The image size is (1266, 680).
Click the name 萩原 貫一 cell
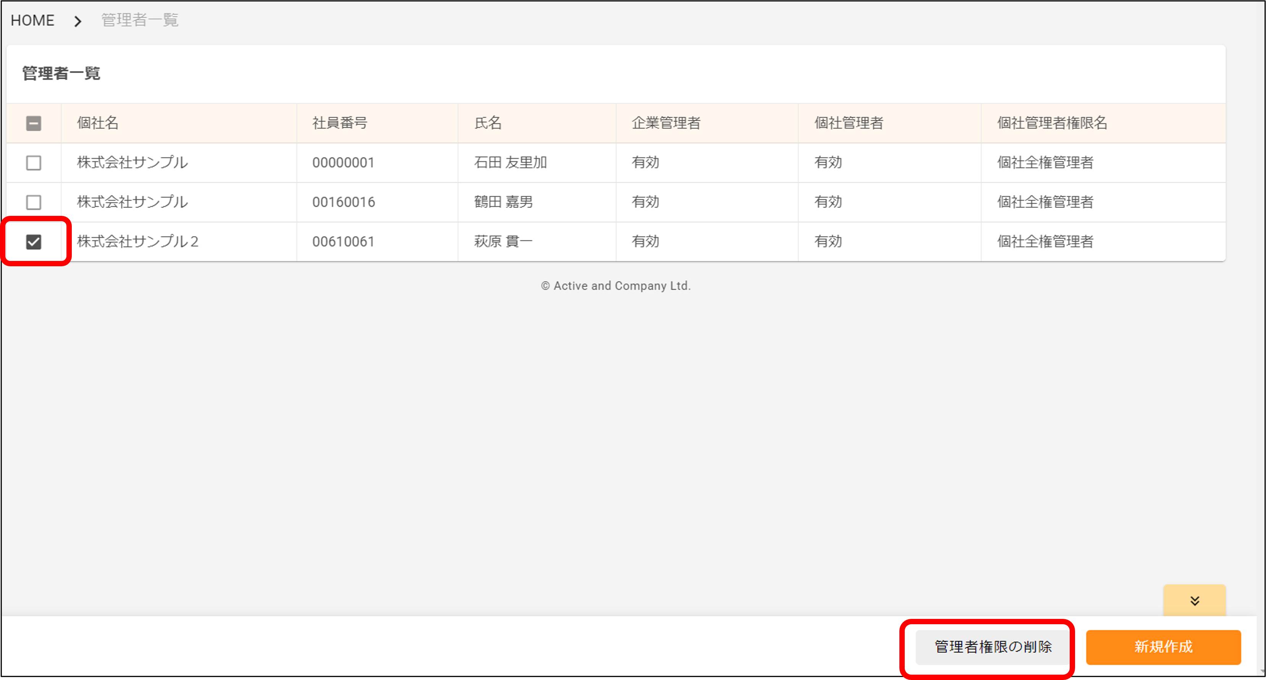pos(503,241)
